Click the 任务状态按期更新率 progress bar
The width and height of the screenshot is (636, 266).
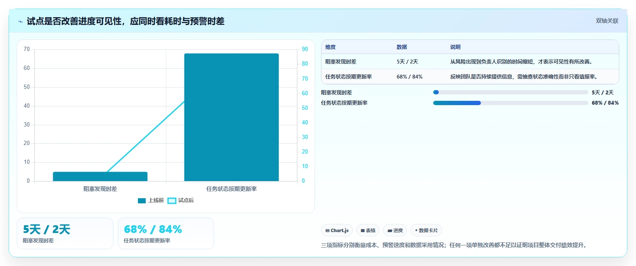tap(511, 103)
